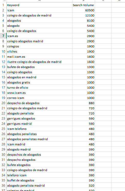Click the 'colegio de abogados' cell in row 6
Screen dimensions: 125x191
[39, 31]
